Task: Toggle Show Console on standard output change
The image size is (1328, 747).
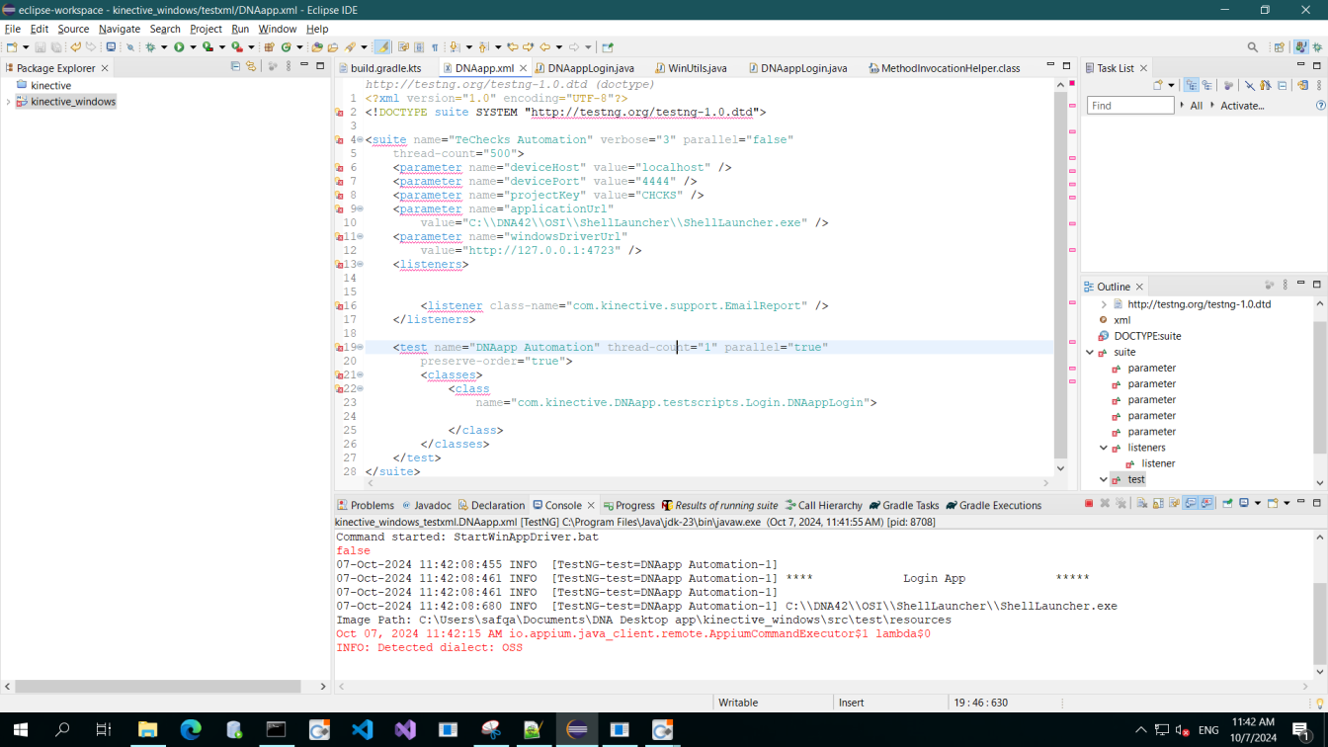Action: [1191, 504]
